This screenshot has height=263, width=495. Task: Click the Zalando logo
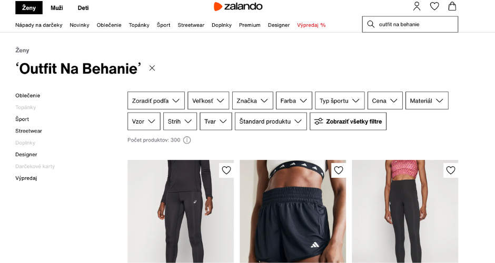[238, 7]
